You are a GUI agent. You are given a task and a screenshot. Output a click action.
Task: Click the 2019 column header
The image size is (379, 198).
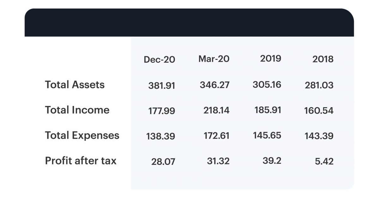coord(270,59)
